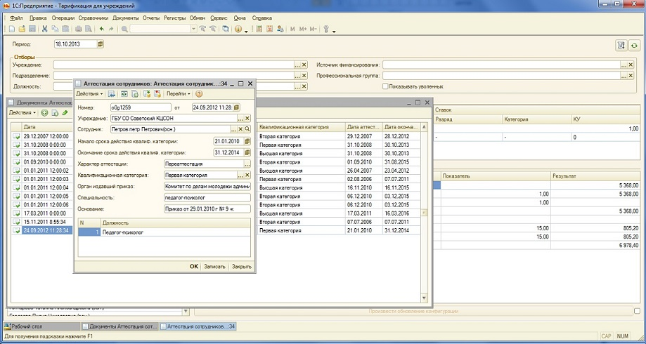Toggle the Показывать уволенных checkbox

(x=385, y=86)
